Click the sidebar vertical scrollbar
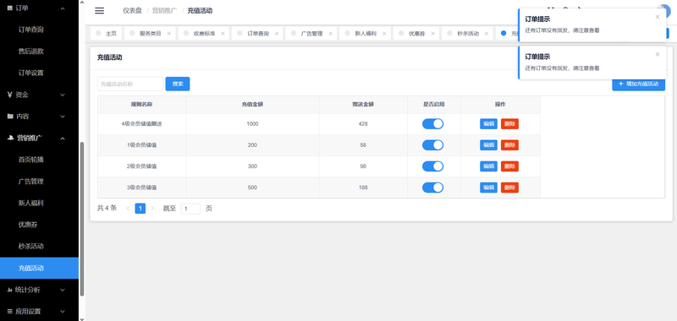Image resolution: width=677 pixels, height=321 pixels. tap(82, 219)
